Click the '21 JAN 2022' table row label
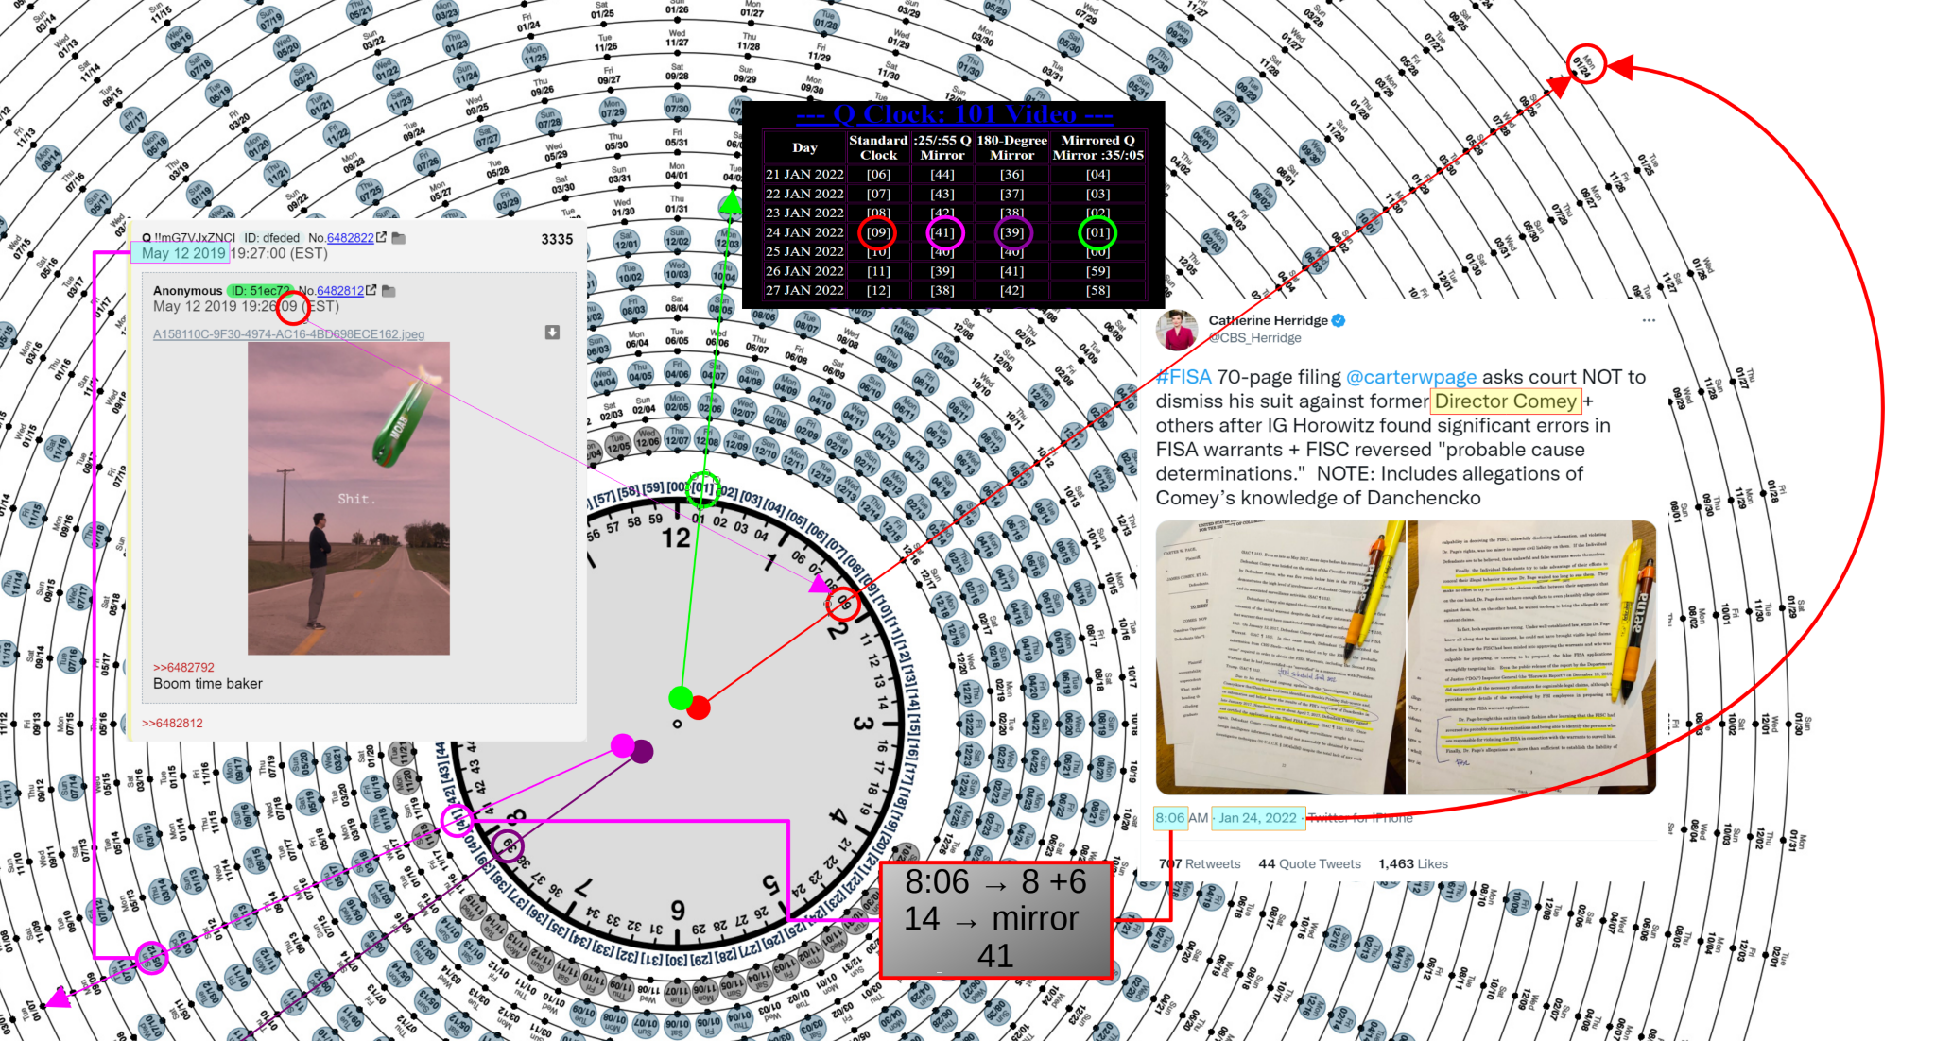 (804, 175)
